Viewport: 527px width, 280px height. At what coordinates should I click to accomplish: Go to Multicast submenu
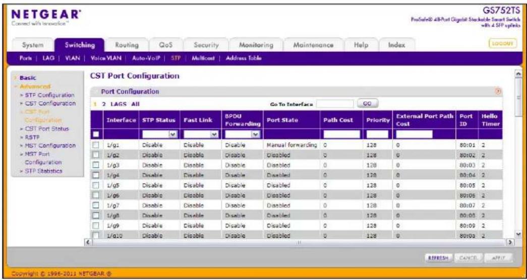pyautogui.click(x=203, y=58)
